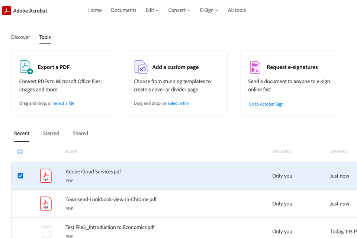The height and width of the screenshot is (238, 357).
Task: Click PDF icon for Townsend-Lookbook-view-in-Chrome.pdf
Action: pos(46,204)
